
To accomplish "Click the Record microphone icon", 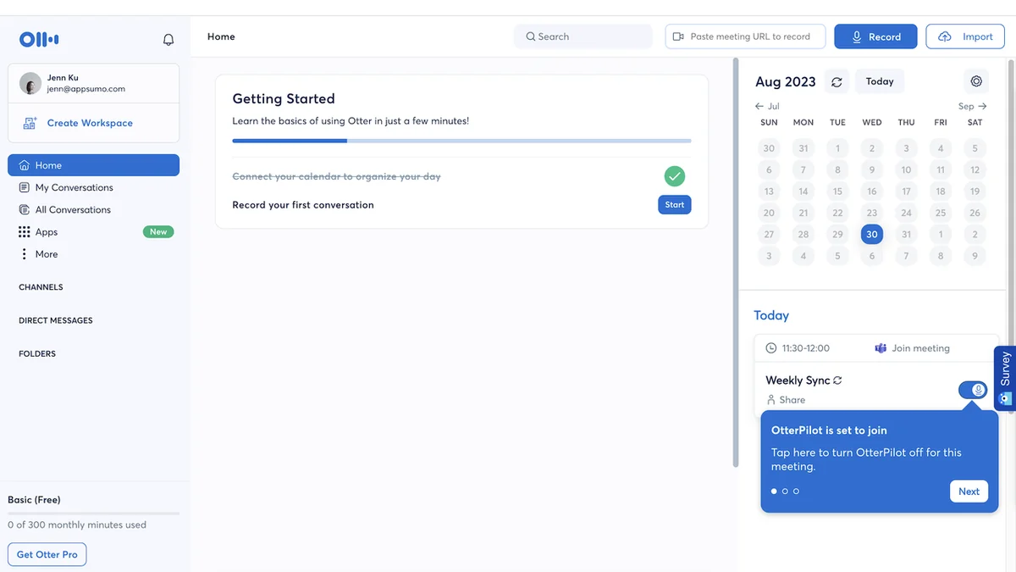I will tap(857, 36).
